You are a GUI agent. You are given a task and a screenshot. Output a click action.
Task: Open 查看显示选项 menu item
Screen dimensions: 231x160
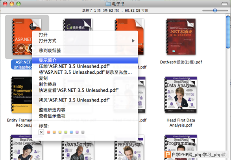(85, 116)
